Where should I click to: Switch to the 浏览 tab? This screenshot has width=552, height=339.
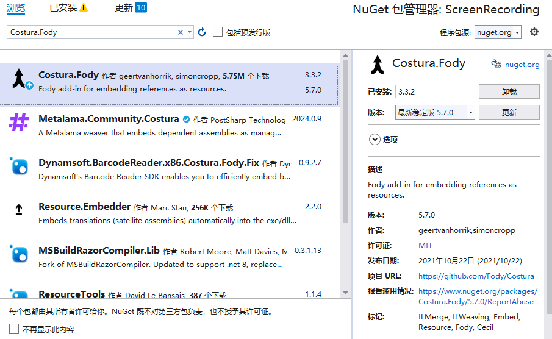point(16,8)
